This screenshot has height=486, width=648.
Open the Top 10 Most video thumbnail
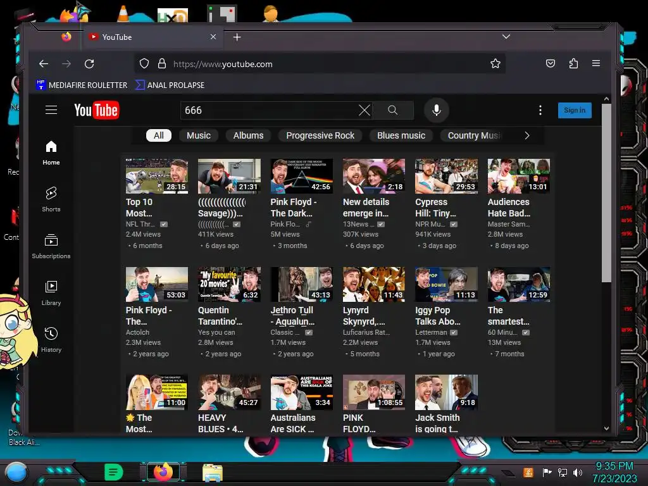pyautogui.click(x=157, y=176)
